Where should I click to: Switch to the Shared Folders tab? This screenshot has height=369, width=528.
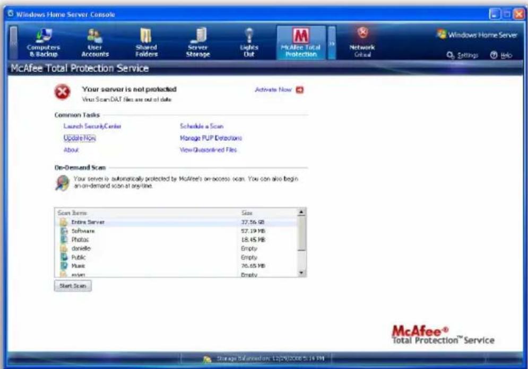pyautogui.click(x=146, y=43)
